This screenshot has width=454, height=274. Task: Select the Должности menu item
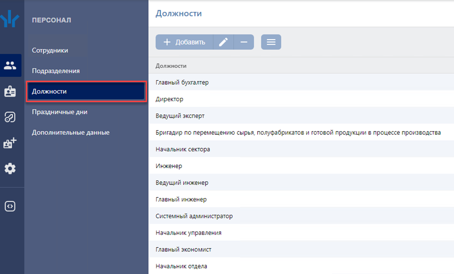pos(86,91)
